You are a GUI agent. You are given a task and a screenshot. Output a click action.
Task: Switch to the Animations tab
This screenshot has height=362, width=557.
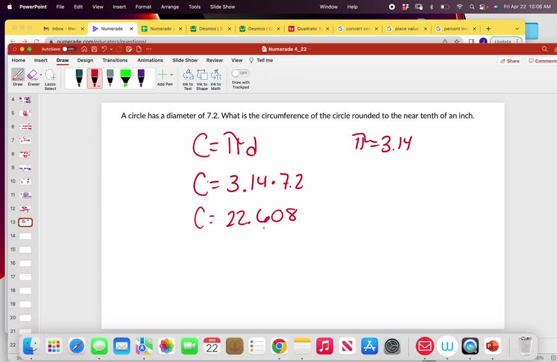(150, 60)
